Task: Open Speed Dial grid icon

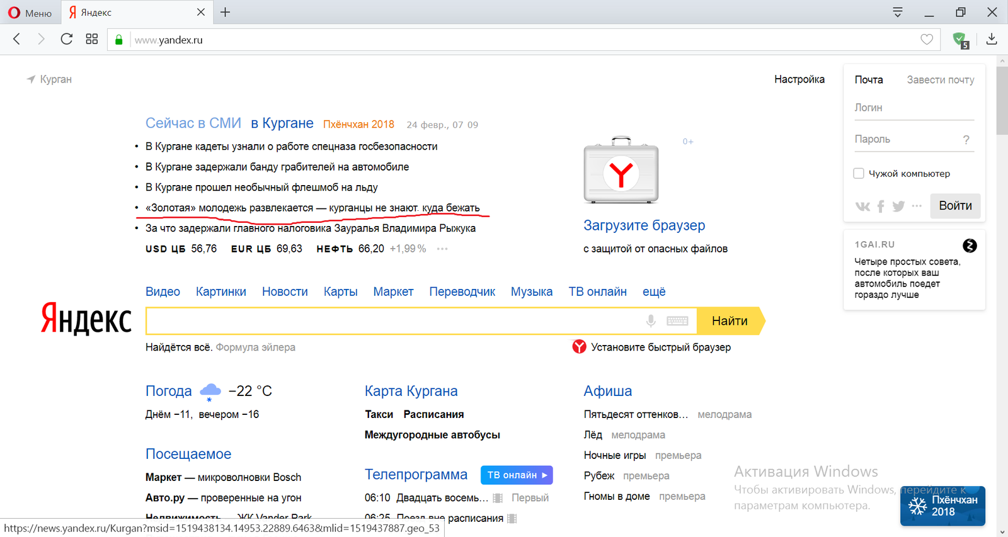Action: click(x=92, y=39)
